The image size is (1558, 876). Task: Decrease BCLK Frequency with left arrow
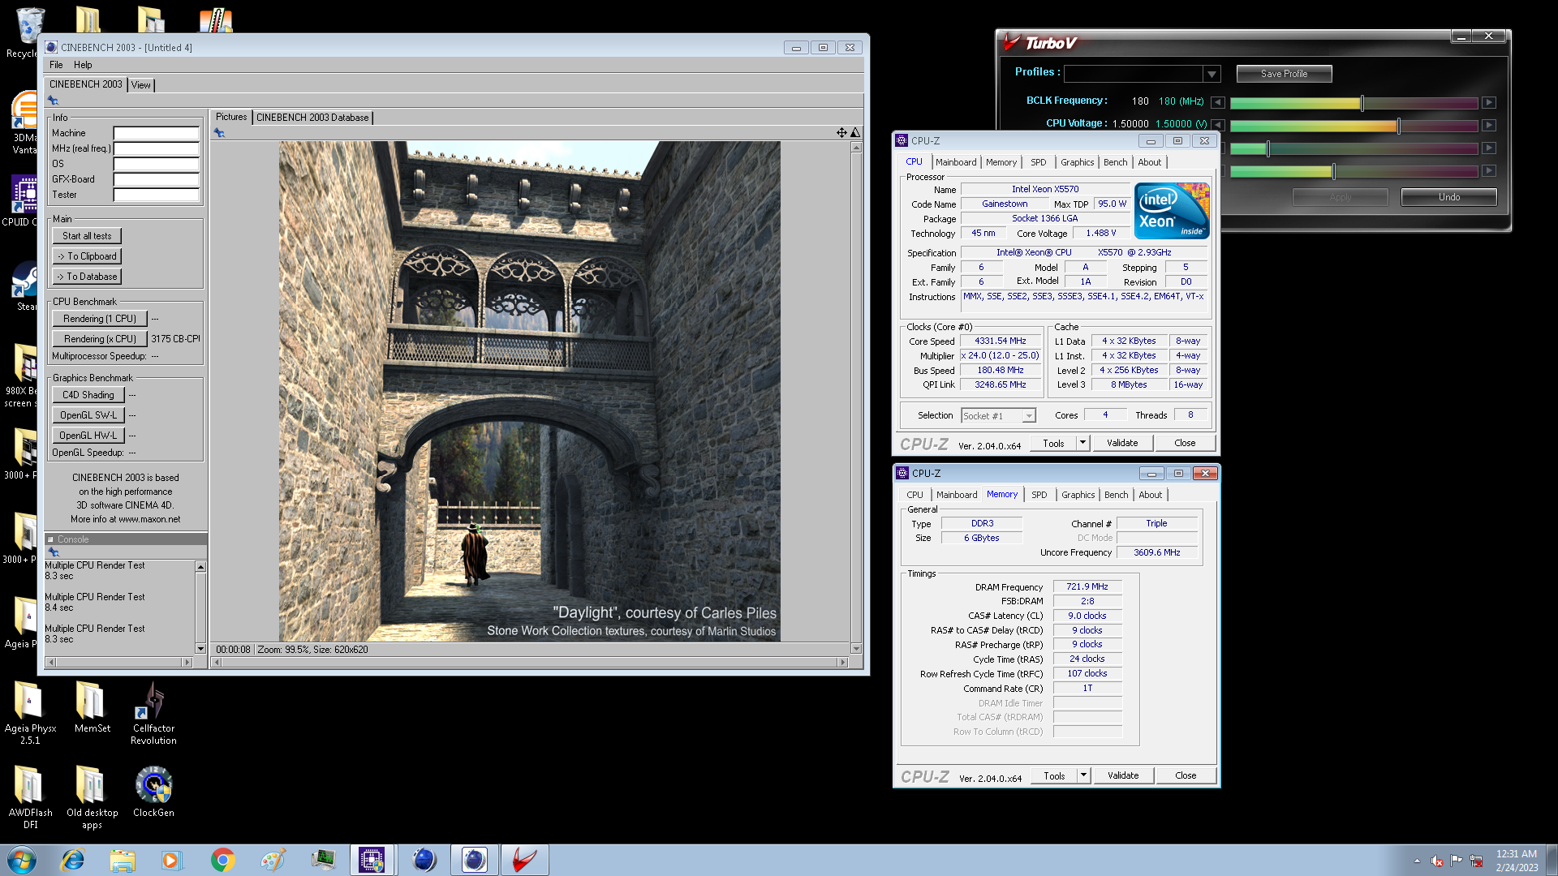[1218, 103]
